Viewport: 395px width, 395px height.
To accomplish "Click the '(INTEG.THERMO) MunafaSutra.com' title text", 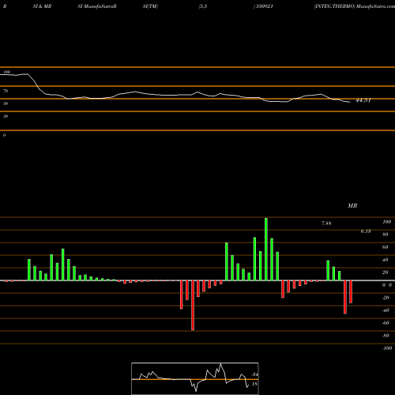I will click(x=354, y=6).
